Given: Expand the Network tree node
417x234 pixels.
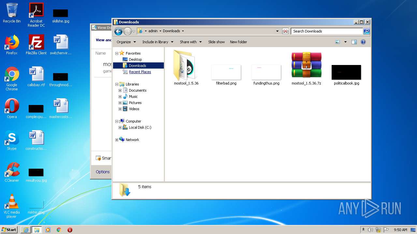Looking at the screenshot, I should (117, 140).
